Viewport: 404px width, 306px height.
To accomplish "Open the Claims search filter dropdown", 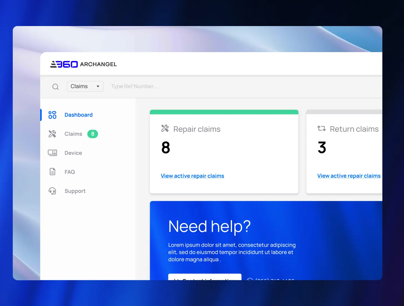I will point(85,86).
